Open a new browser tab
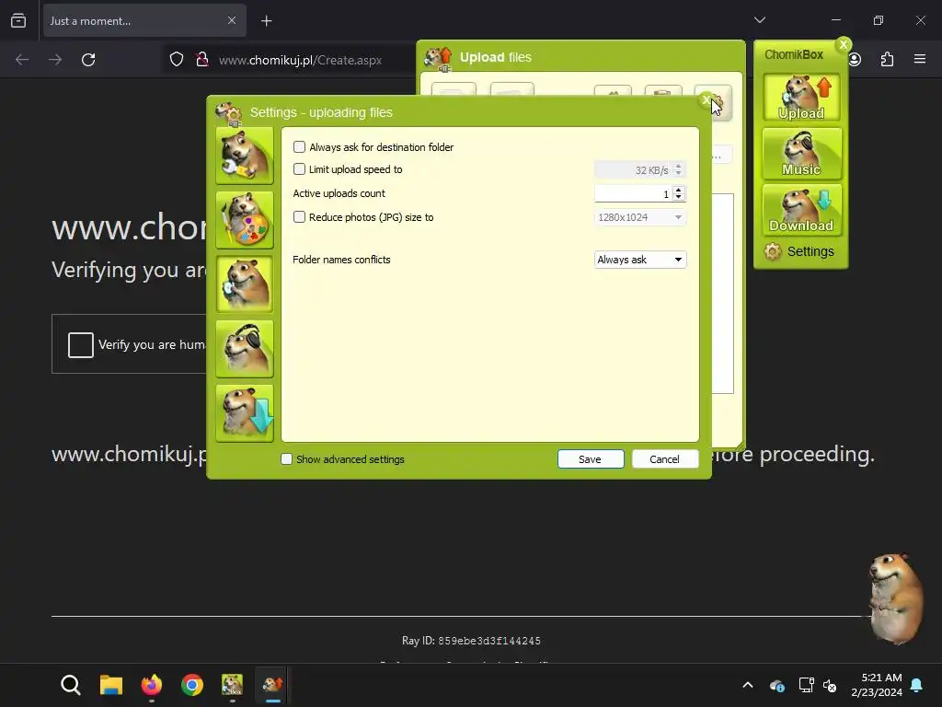 click(267, 21)
